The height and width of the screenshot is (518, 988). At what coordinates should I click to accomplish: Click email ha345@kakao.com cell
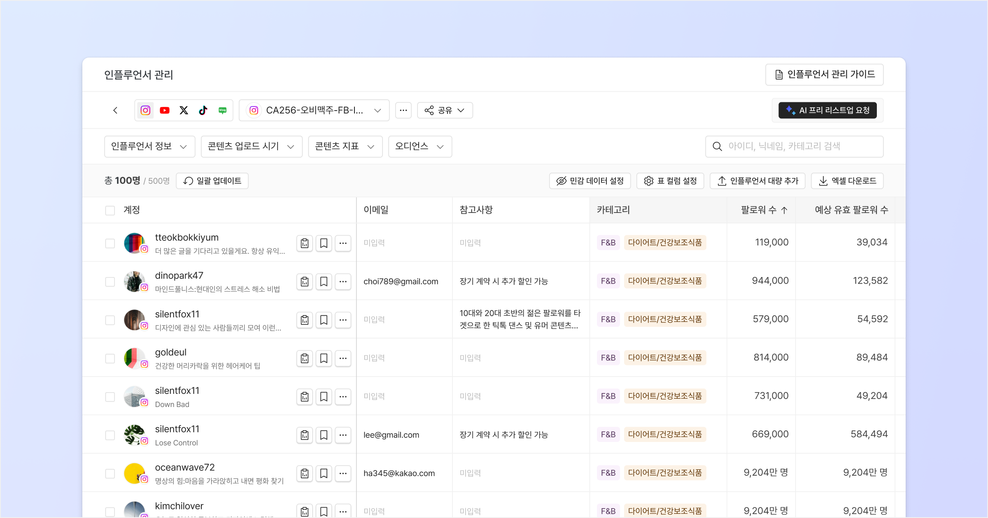[399, 474]
